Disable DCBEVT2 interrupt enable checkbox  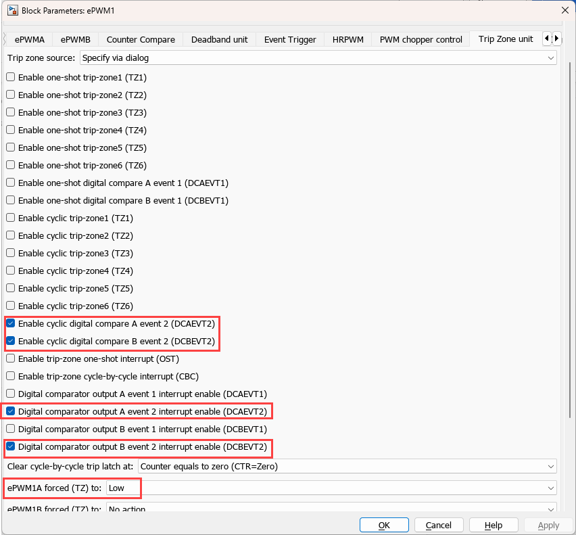pos(11,446)
